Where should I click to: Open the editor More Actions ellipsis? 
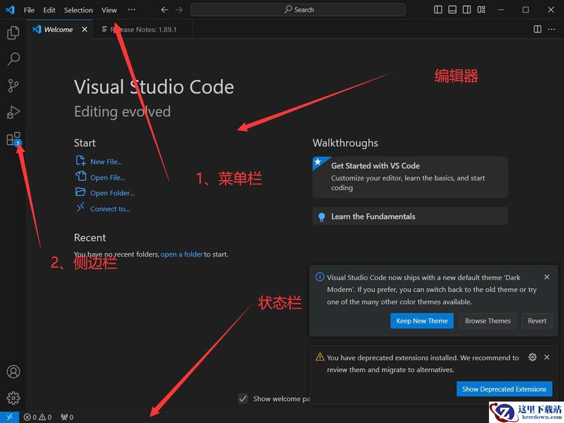pos(552,29)
